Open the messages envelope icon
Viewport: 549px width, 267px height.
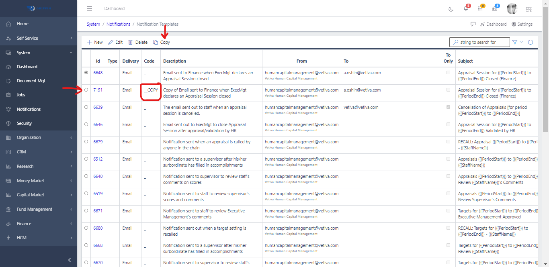(494, 8)
